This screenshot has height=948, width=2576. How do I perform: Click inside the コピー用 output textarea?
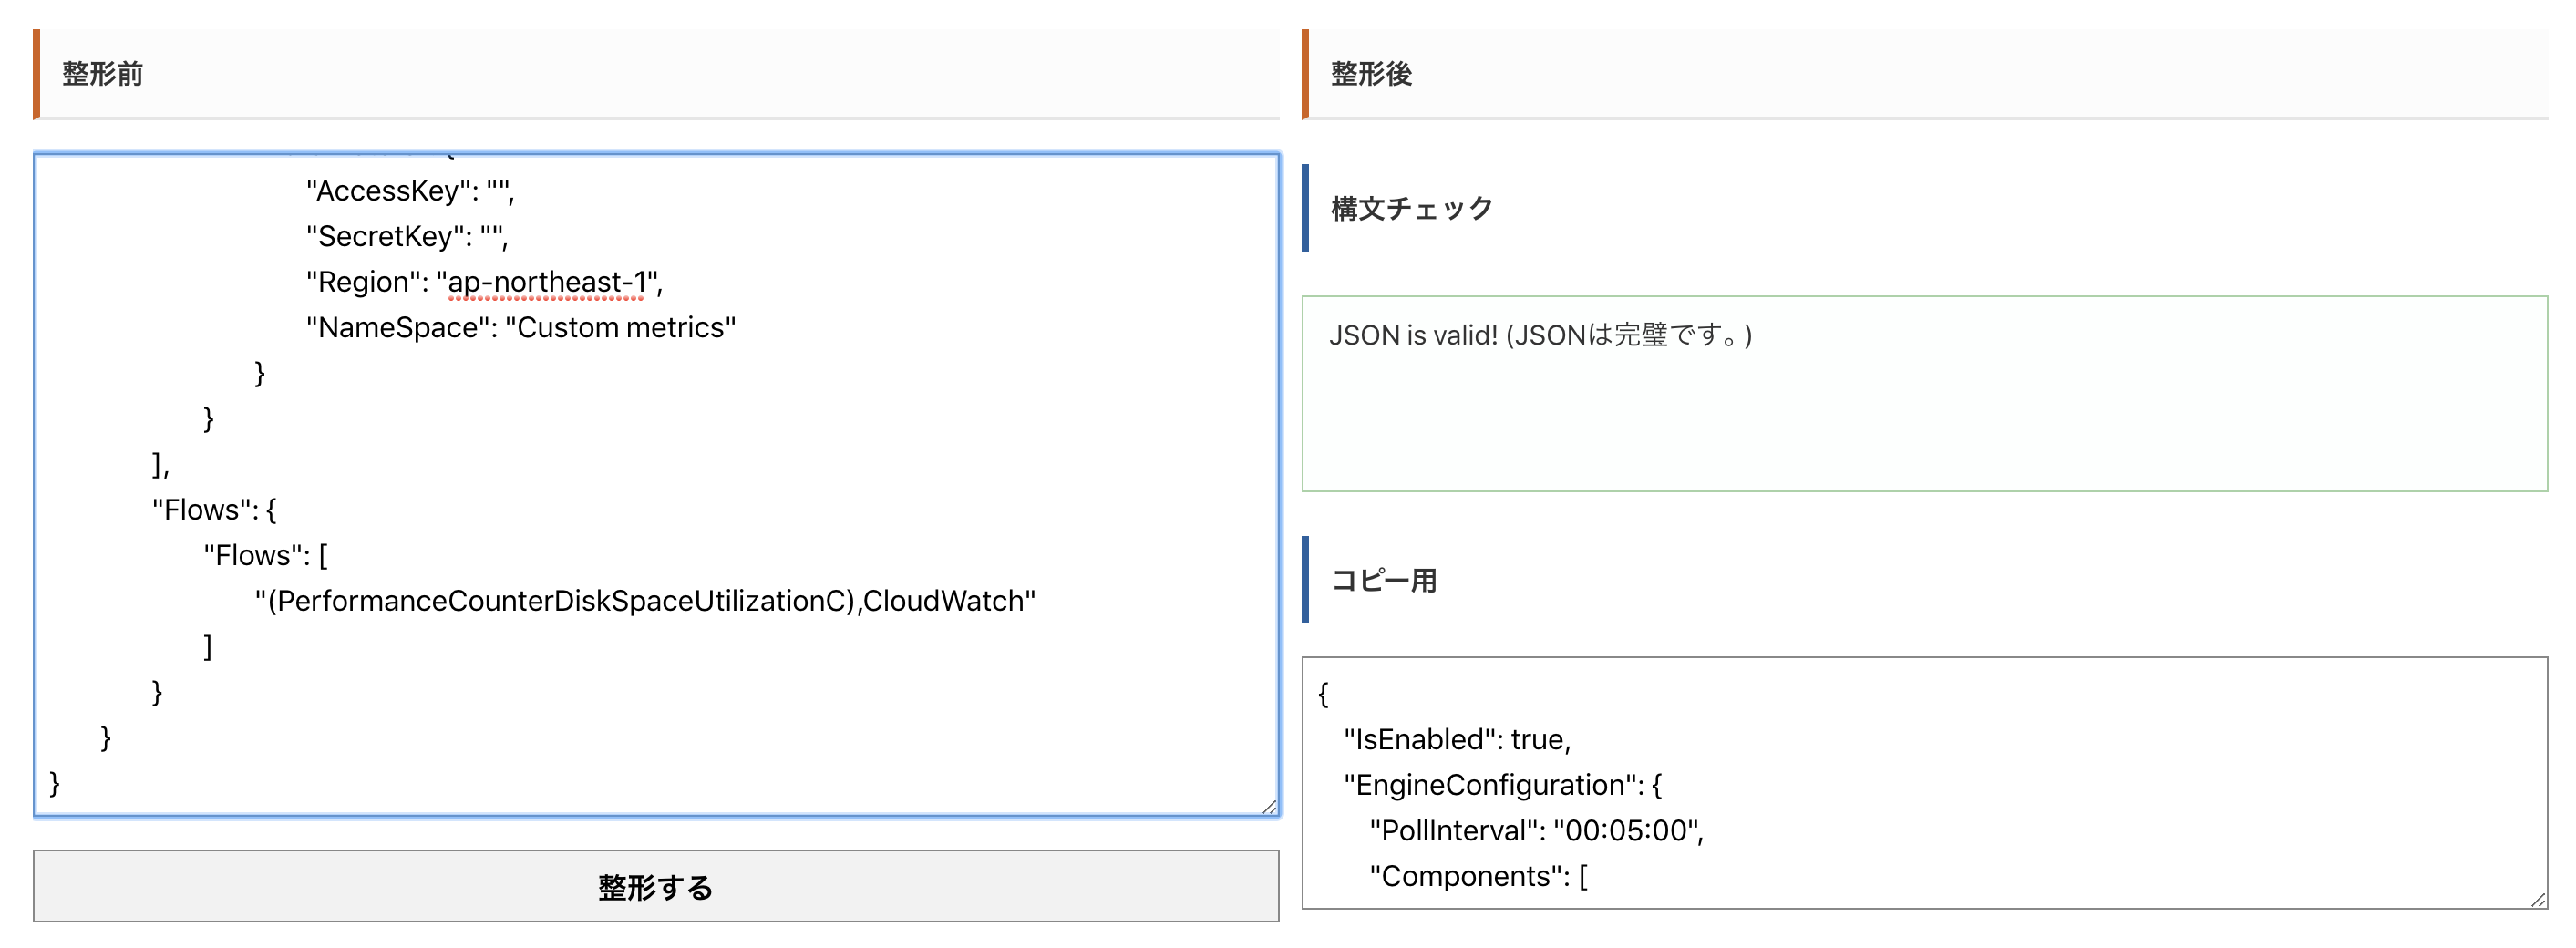tap(1924, 783)
